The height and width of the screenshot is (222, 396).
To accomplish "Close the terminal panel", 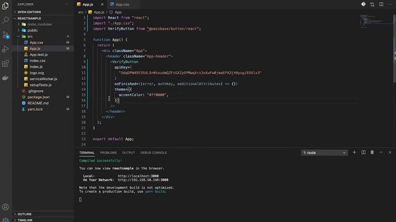I will (x=390, y=152).
